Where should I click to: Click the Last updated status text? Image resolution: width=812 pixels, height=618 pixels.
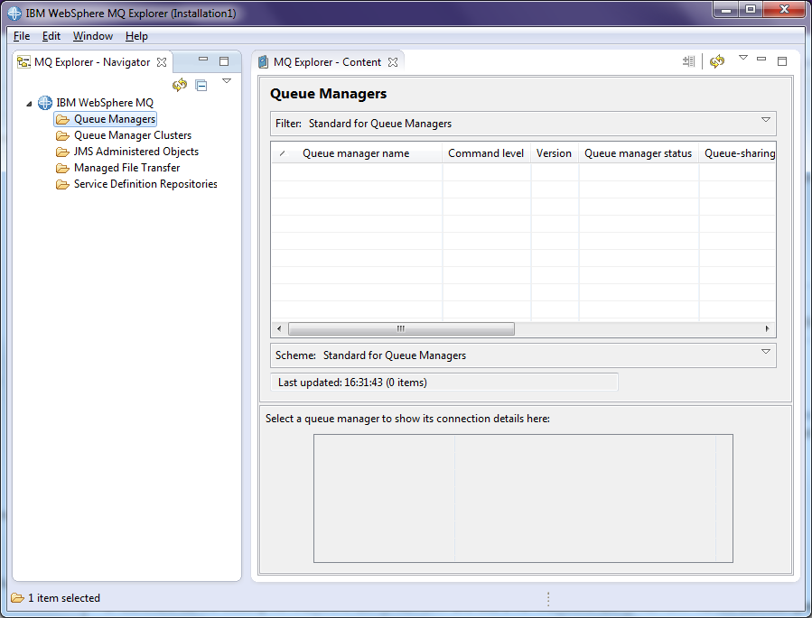pos(352,383)
